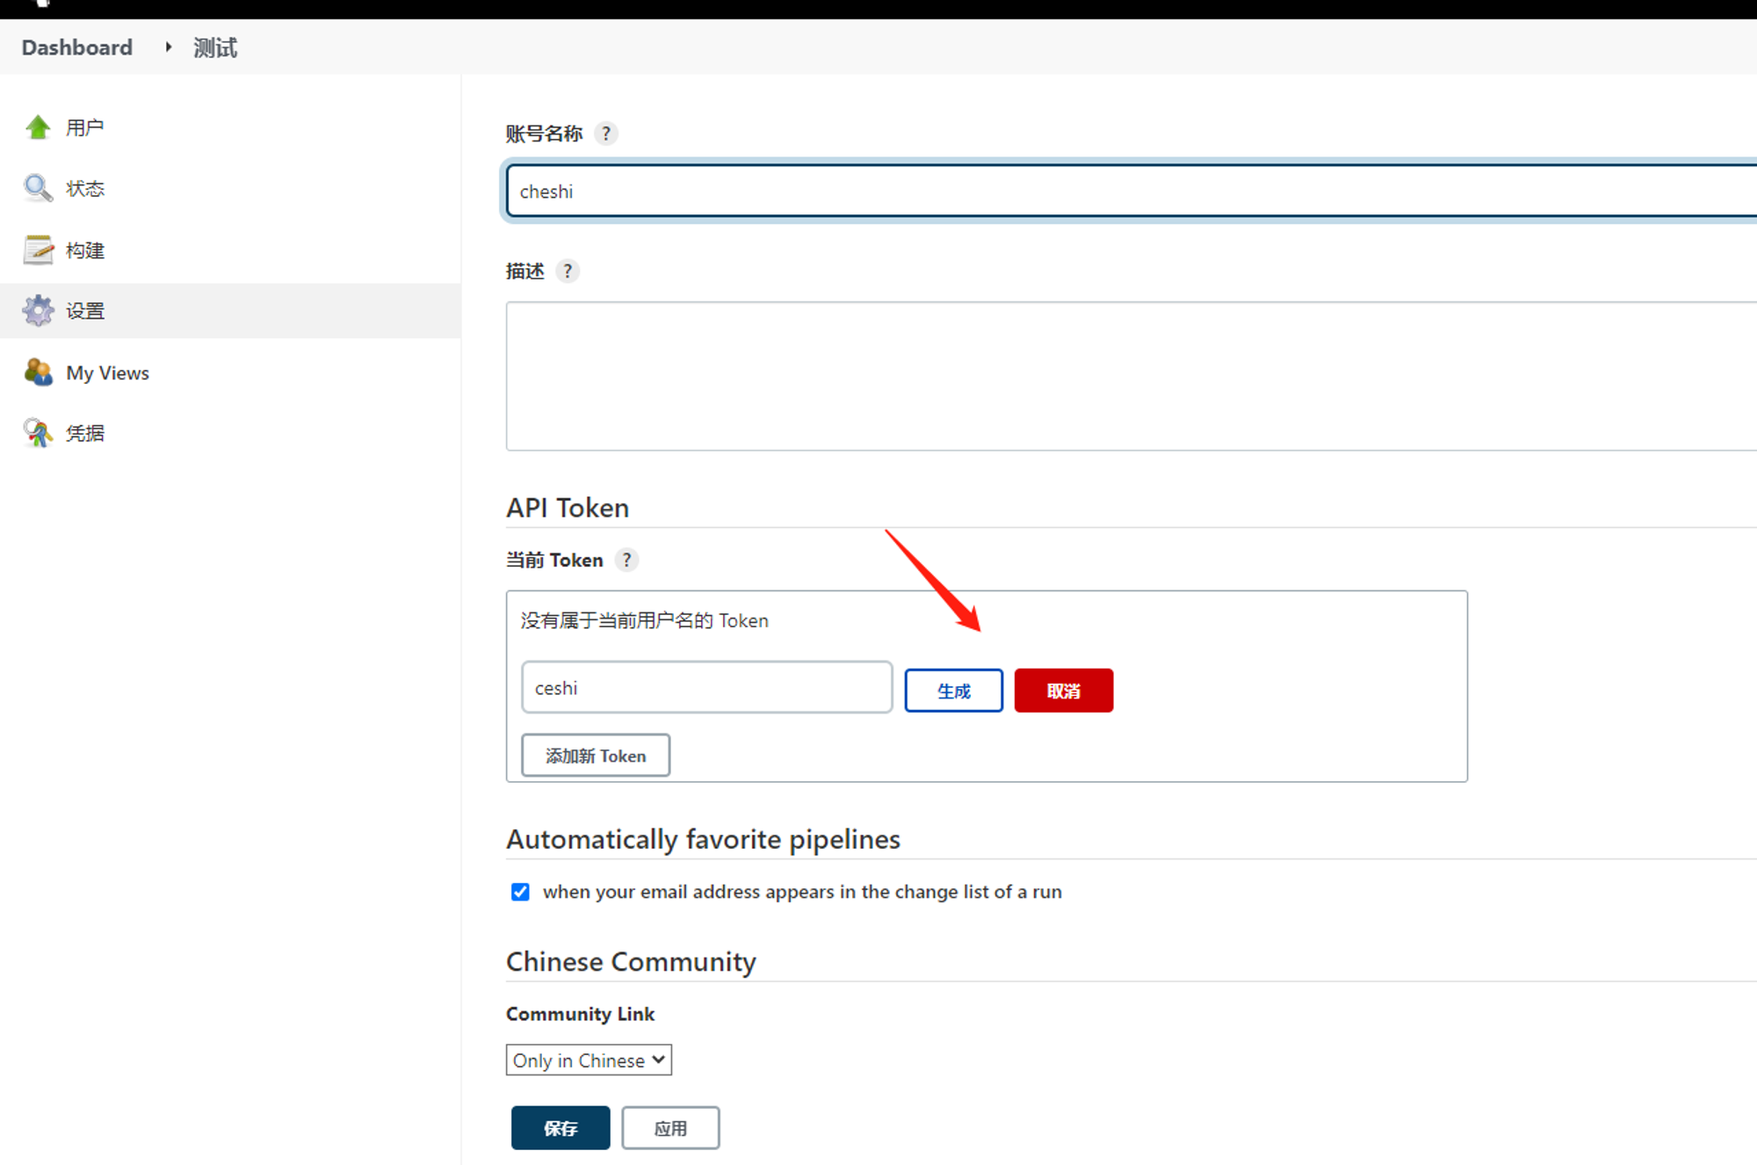1757x1165 pixels.
Task: Click the red 取消 button
Action: click(x=1063, y=691)
